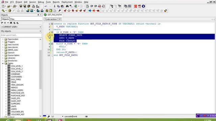
Task: Collapse the code fold at the ELSIF line
Action: [x=52, y=44]
